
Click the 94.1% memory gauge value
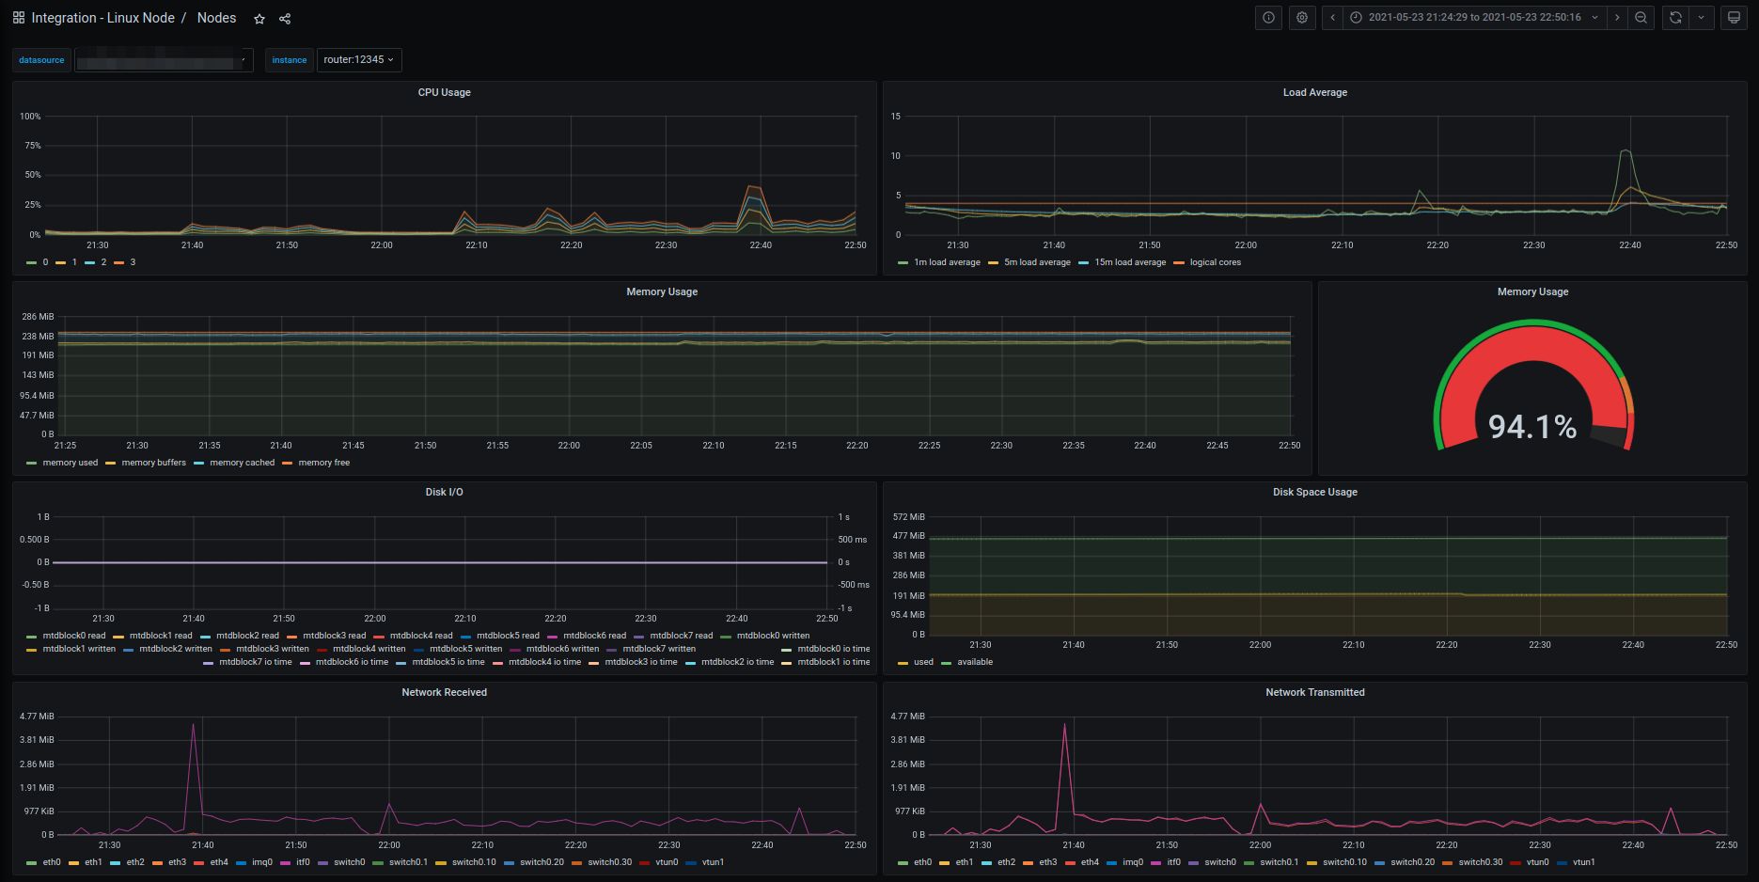tap(1532, 426)
